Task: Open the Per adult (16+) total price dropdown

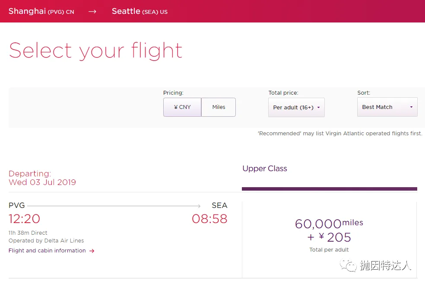Action: [296, 107]
